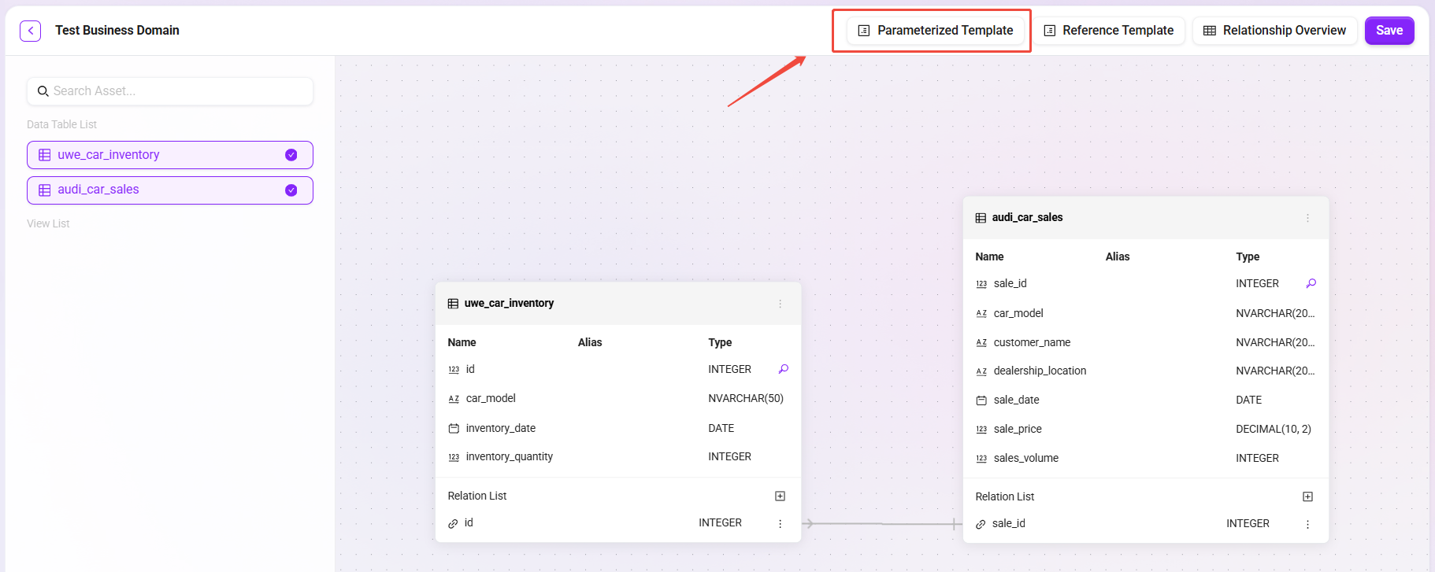
Task: Click the calendar icon beside inventory_date
Action: [454, 429]
